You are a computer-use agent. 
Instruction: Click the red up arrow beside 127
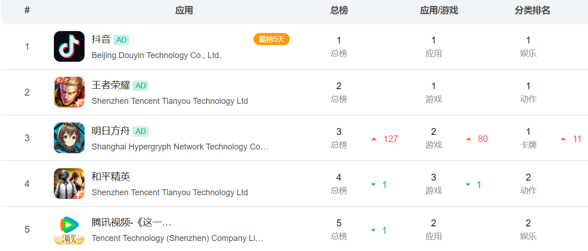[x=374, y=139]
